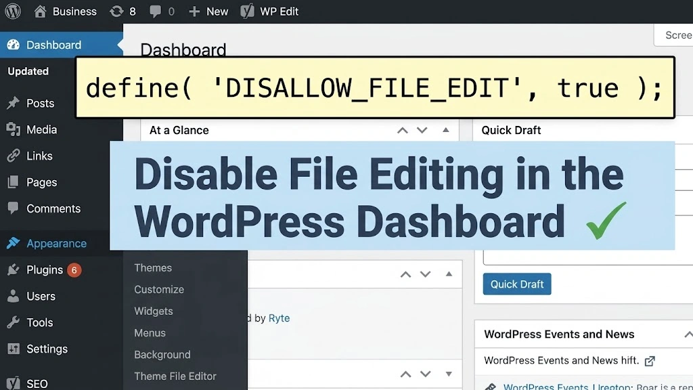Click the Plugins plug icon
This screenshot has height=390, width=693.
coord(14,269)
